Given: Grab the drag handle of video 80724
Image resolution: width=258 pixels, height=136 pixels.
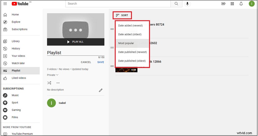Looking at the screenshot, I should pos(112,29).
